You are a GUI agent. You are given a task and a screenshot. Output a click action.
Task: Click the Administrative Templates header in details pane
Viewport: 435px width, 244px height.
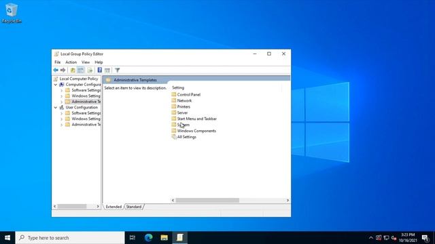pos(135,80)
